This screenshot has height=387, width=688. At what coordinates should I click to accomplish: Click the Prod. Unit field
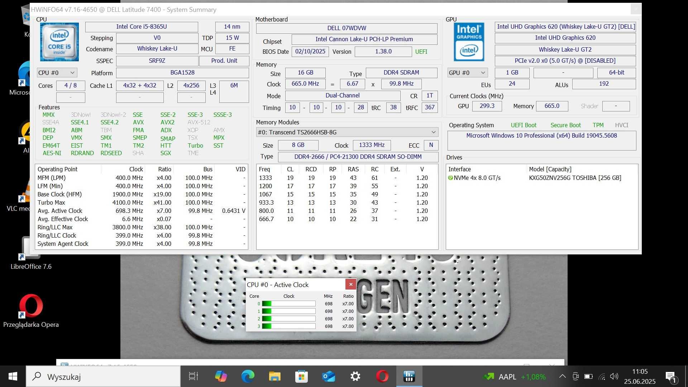[224, 61]
